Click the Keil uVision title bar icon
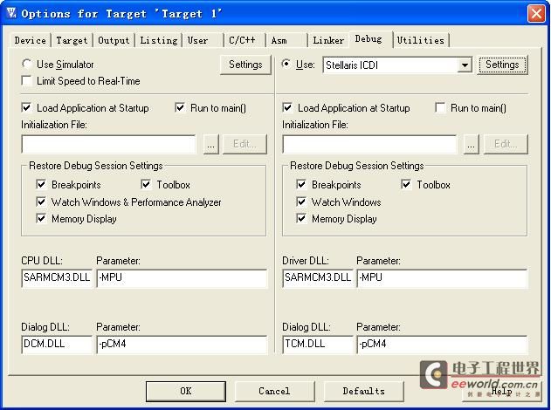 tap(11, 13)
